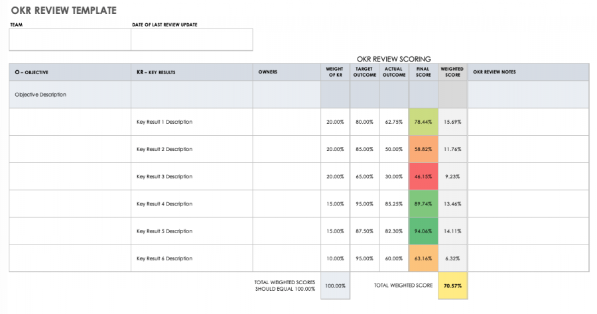This screenshot has width=597, height=314.
Task: Click the Objective Description cell
Action: click(70, 95)
